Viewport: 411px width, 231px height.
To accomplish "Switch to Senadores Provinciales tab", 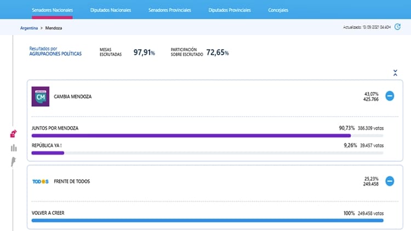I will click(x=169, y=10).
